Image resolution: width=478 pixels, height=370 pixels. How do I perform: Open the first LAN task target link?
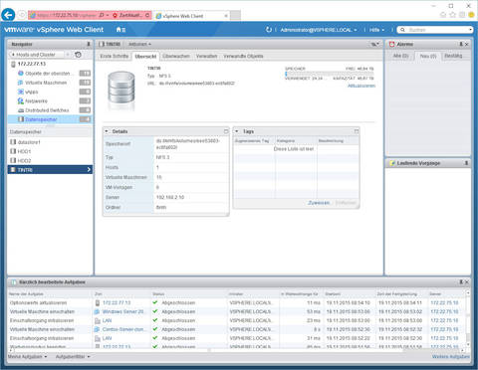point(107,320)
